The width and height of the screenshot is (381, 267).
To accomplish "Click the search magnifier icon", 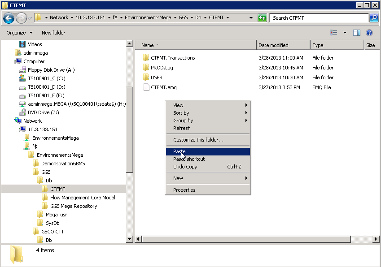I will tap(373, 18).
